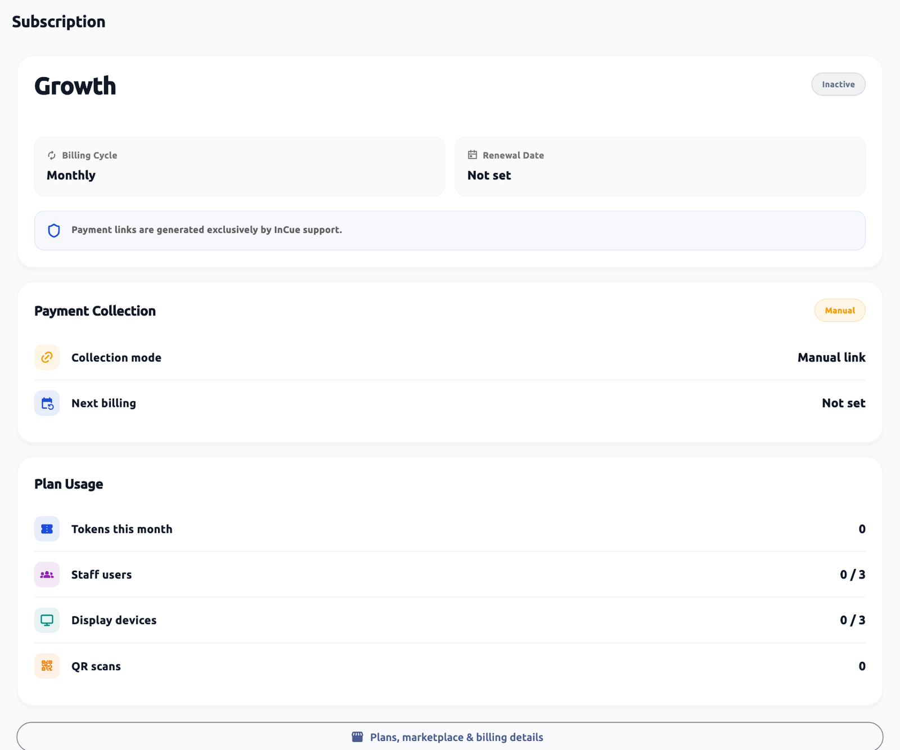Screen dimensions: 900x750
Task: Select the Growth plan title
Action: point(75,86)
